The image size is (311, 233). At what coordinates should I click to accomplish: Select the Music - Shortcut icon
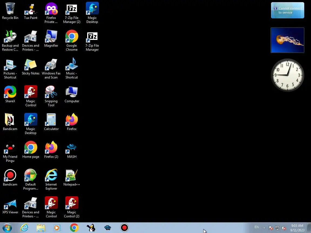pos(72,68)
